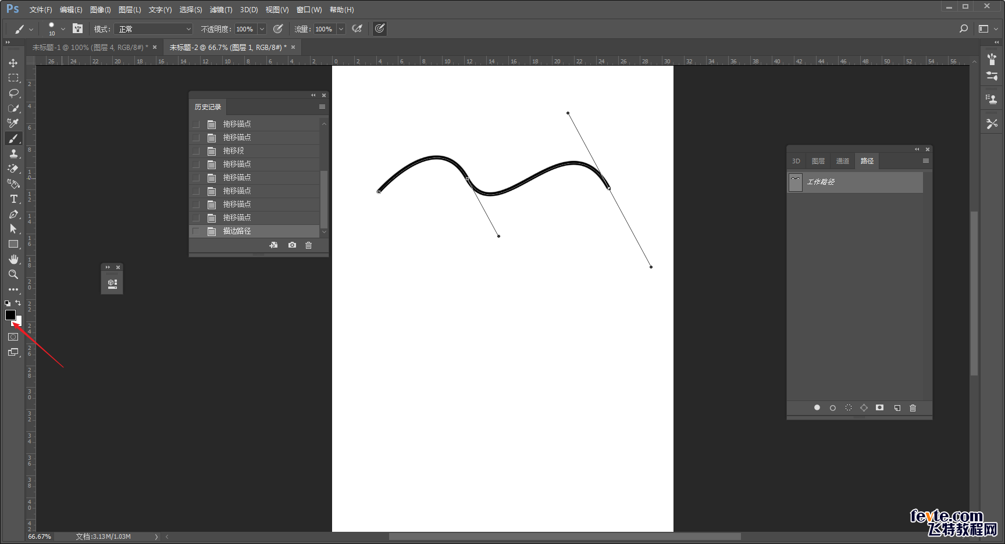Viewport: 1005px width, 544px height.
Task: Select the Zoom tool in toolbar
Action: coord(13,274)
